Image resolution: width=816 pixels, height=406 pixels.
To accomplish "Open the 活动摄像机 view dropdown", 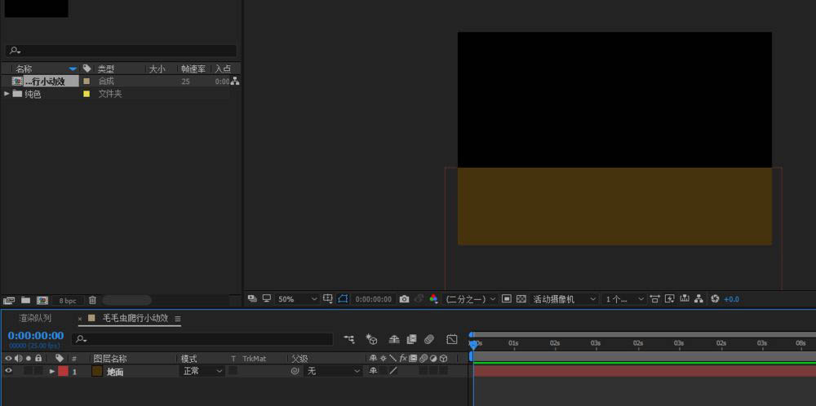I will tap(565, 299).
